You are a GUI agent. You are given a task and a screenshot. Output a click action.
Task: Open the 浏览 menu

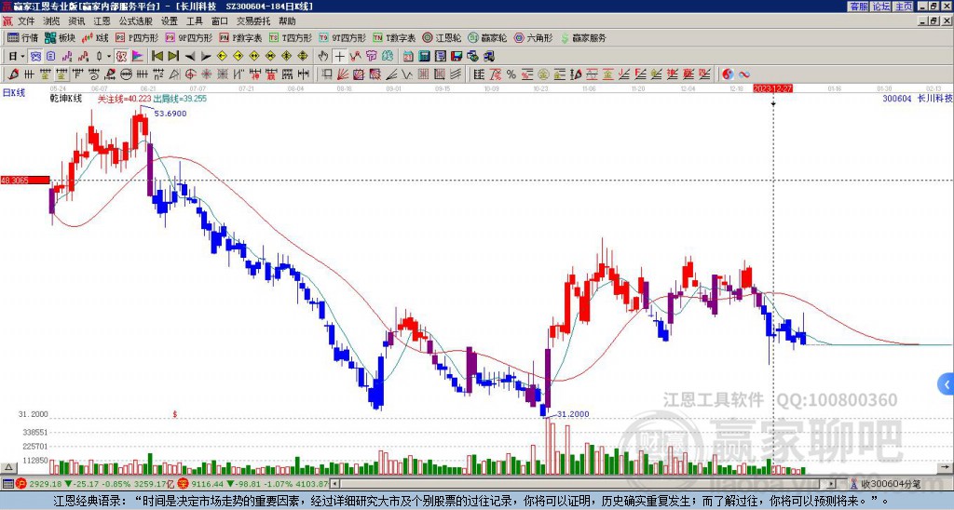(x=52, y=21)
